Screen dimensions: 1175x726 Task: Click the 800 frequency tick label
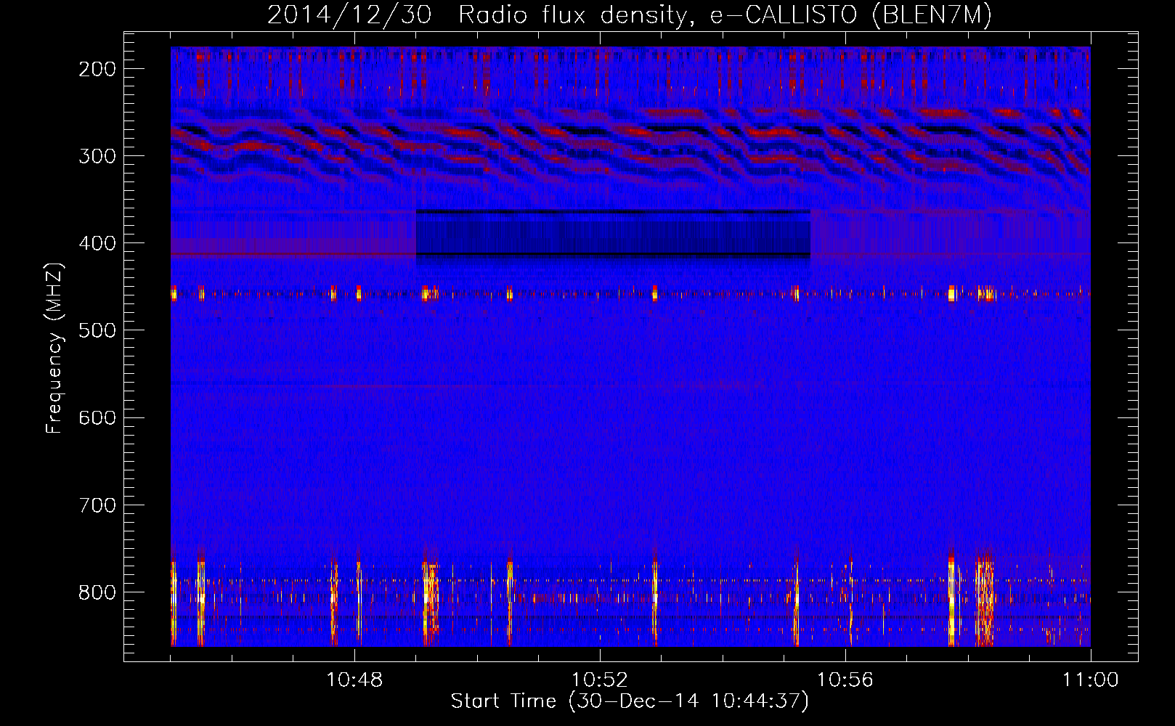point(97,592)
